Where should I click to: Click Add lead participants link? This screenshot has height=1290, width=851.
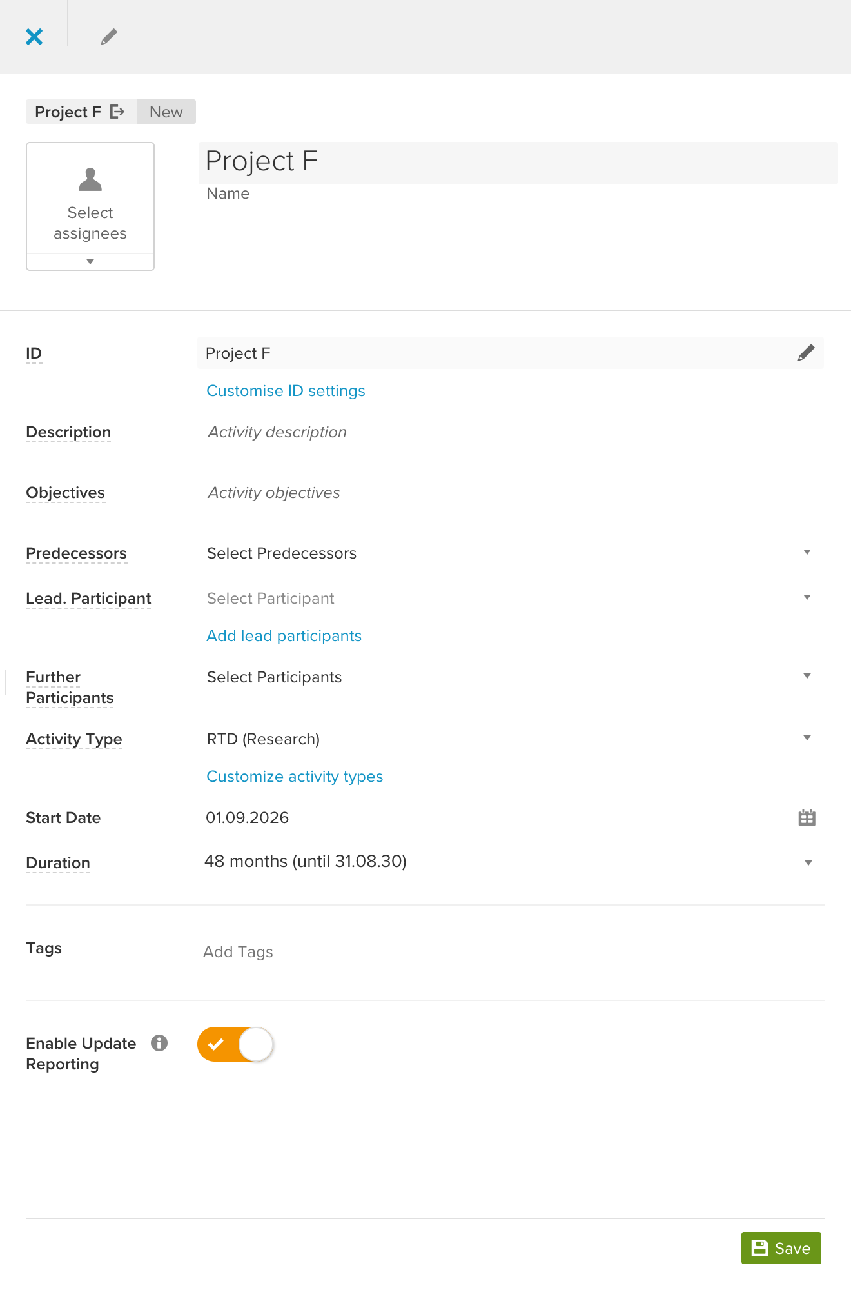tap(284, 636)
